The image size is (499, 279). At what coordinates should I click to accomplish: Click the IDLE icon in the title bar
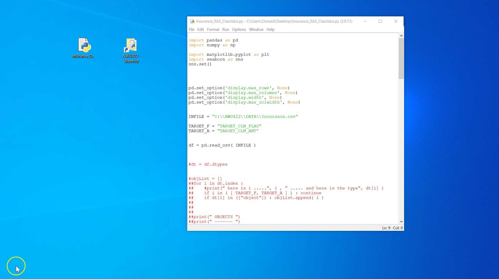point(192,21)
